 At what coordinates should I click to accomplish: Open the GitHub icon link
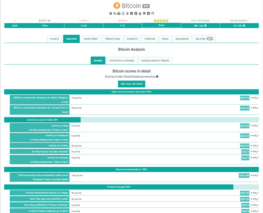point(152,14)
